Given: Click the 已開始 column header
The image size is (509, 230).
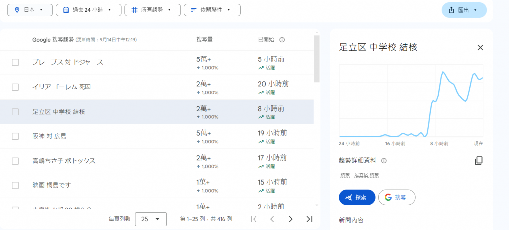Looking at the screenshot, I should 266,40.
